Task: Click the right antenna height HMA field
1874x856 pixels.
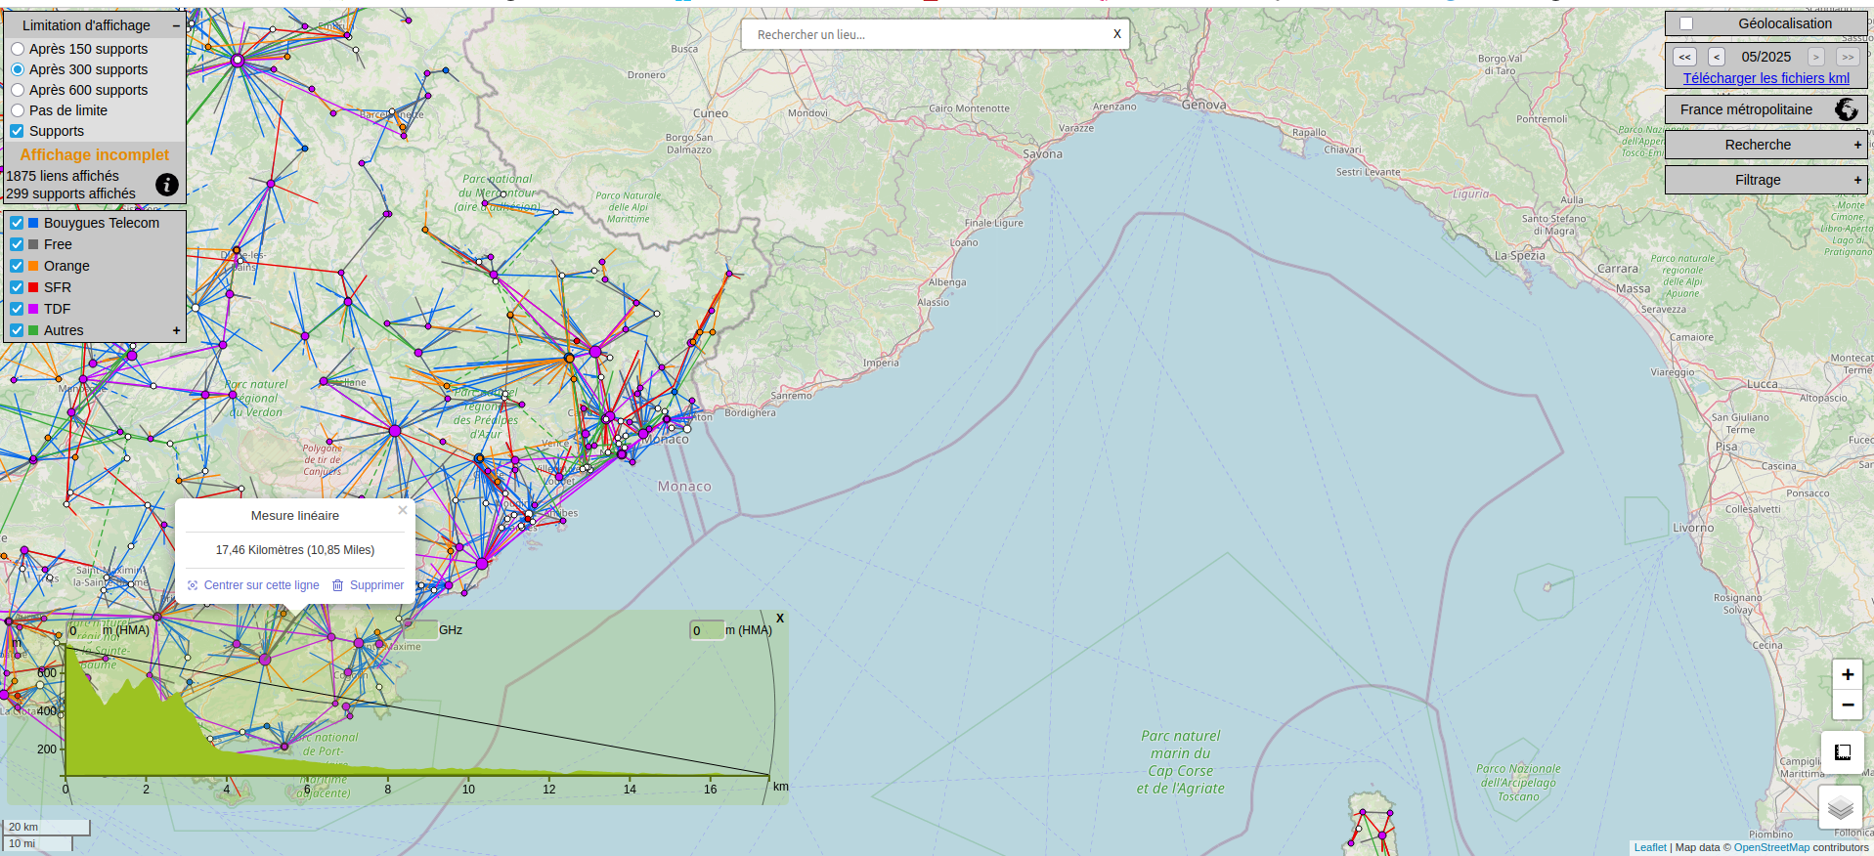Action: pos(707,630)
